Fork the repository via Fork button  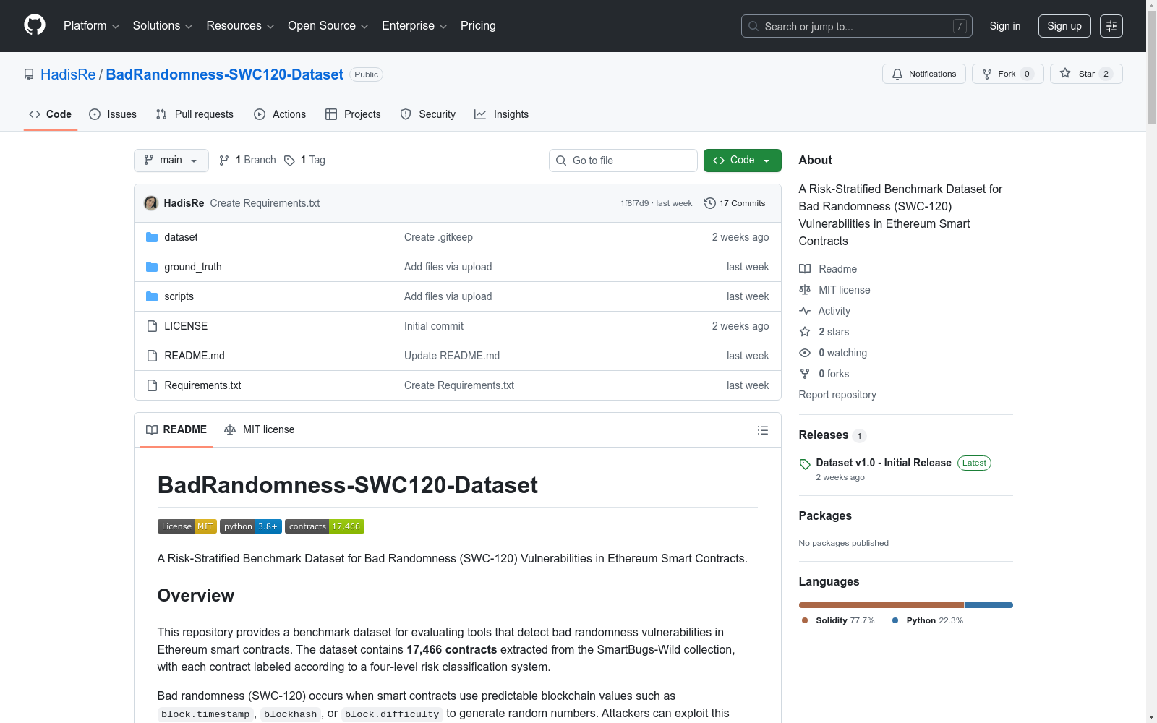pos(1007,74)
